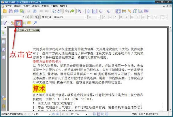173x117 pixels.
Task: Click the green redo arrow
Action: pyautogui.click(x=72, y=11)
